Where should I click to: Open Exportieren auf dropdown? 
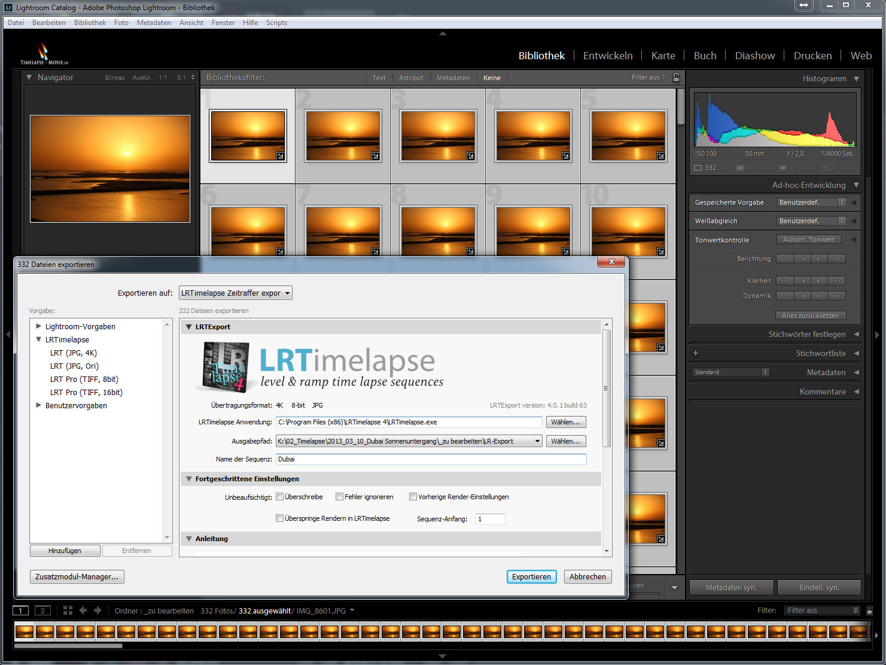click(236, 293)
